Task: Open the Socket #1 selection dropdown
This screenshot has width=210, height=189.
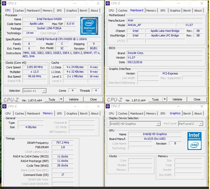Action: 34,91
